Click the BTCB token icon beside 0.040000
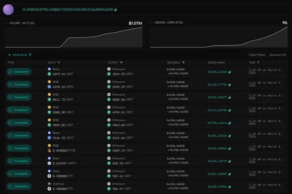Screen dimensions: 292x194 [49, 150]
